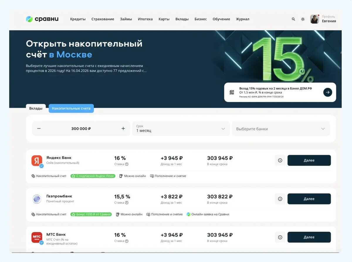352x262 pixels.
Task: Decrease amount with the minus button
Action: (x=39, y=129)
